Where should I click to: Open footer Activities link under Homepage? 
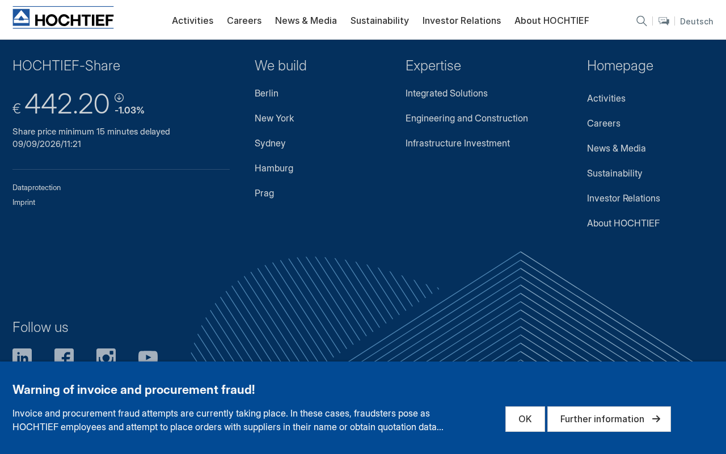(x=606, y=99)
